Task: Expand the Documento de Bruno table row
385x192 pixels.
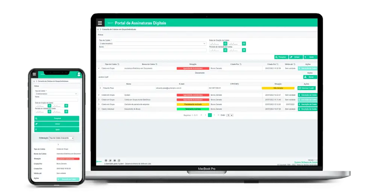Action: pos(99,109)
